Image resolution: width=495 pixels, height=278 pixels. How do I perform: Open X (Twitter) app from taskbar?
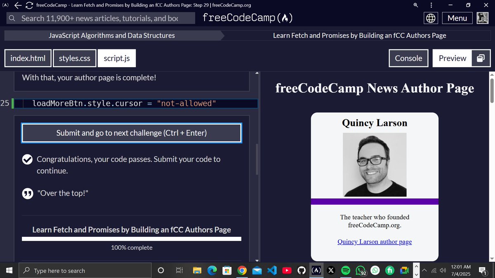coord(331,271)
